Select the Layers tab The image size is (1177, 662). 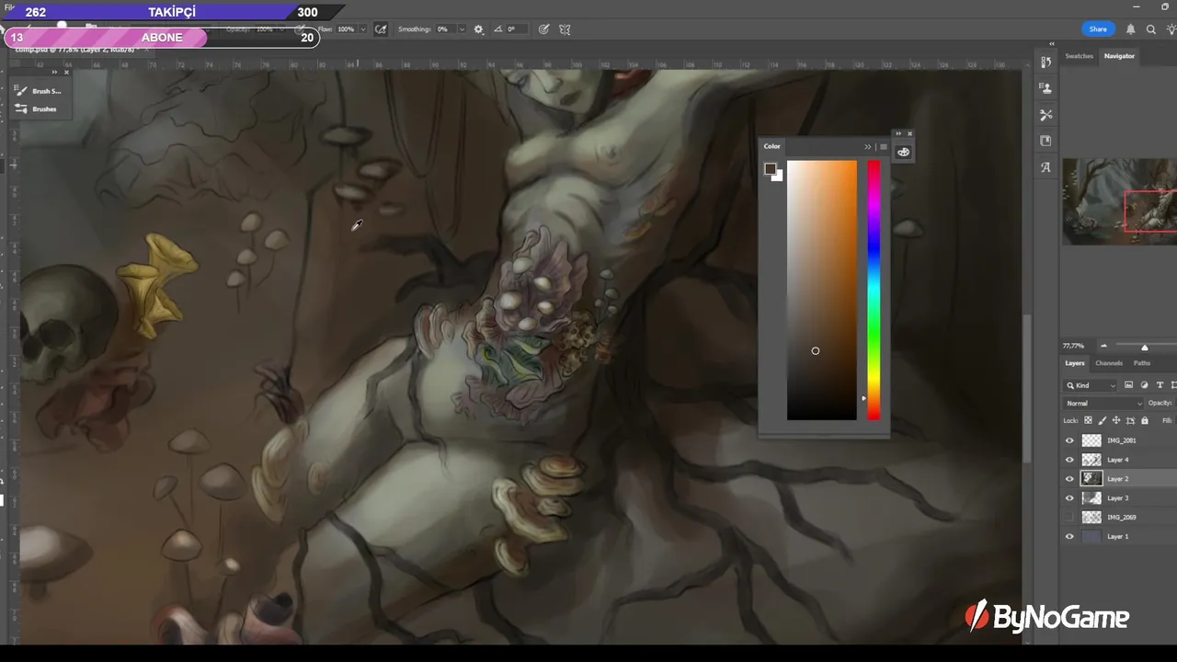click(x=1075, y=363)
